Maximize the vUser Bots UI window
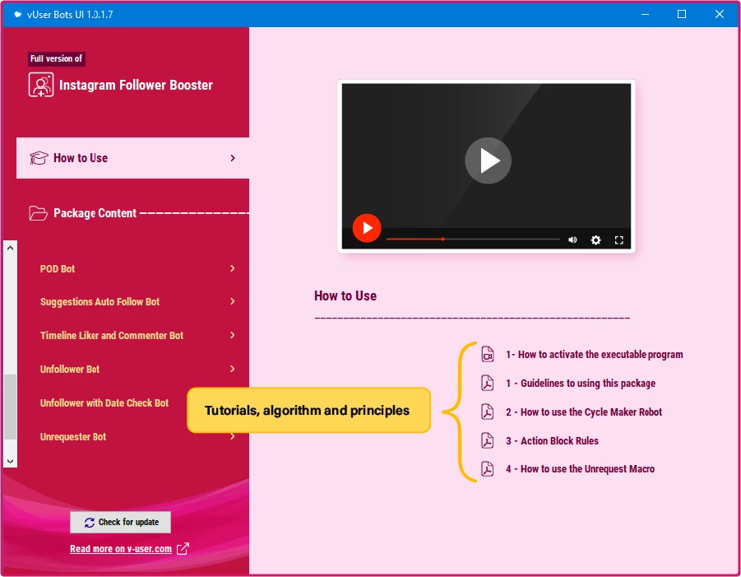The width and height of the screenshot is (741, 577). (682, 14)
